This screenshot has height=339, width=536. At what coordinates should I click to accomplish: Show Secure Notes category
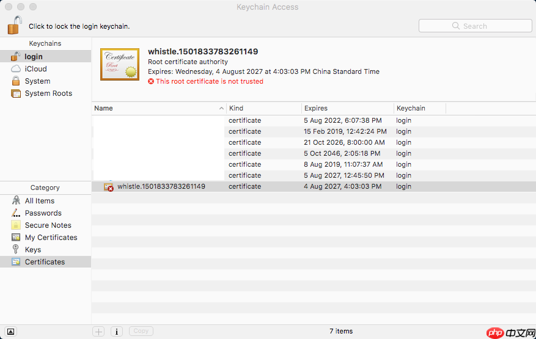point(45,225)
